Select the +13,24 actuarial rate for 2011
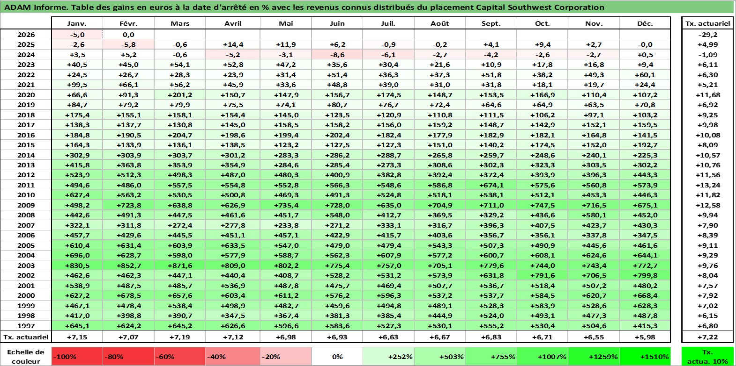 707,185
